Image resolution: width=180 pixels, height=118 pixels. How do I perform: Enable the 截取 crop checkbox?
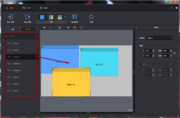tap(141, 64)
